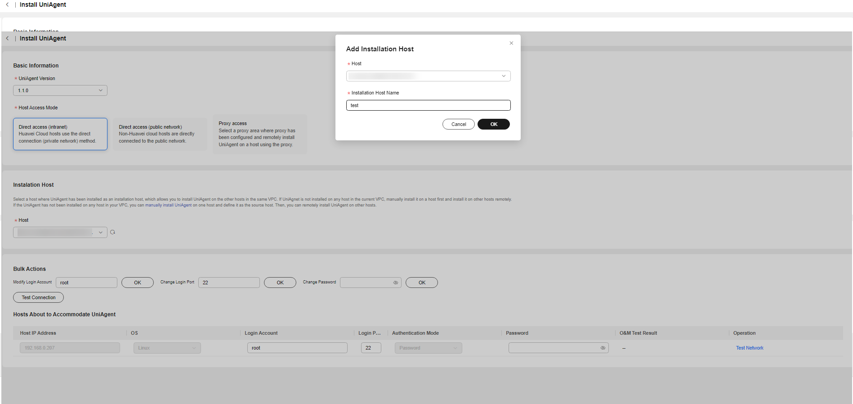Select Proxy access mode
This screenshot has width=853, height=404.
tap(260, 134)
